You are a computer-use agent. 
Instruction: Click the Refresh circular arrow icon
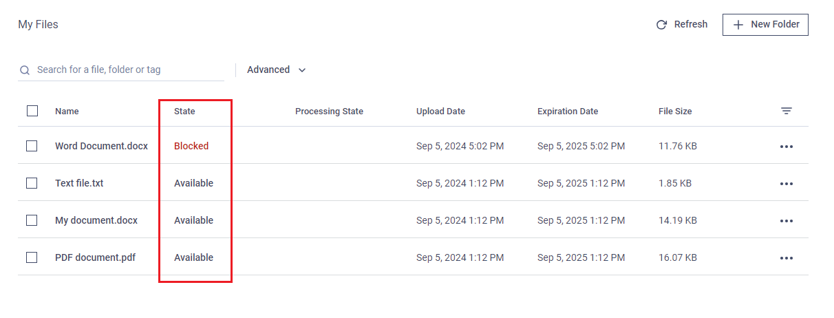click(661, 25)
